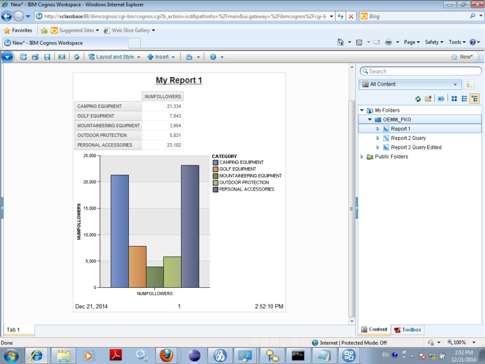
Task: Switch the content pane to tree view
Action: coord(475,99)
